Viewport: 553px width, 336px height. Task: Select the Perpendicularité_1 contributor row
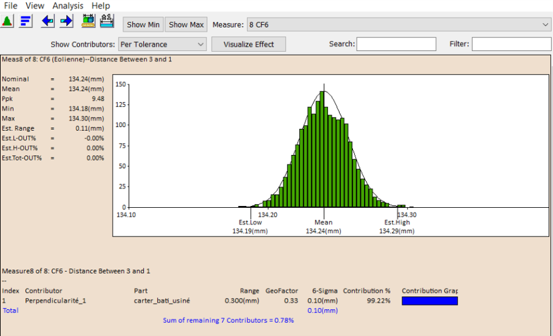229,301
